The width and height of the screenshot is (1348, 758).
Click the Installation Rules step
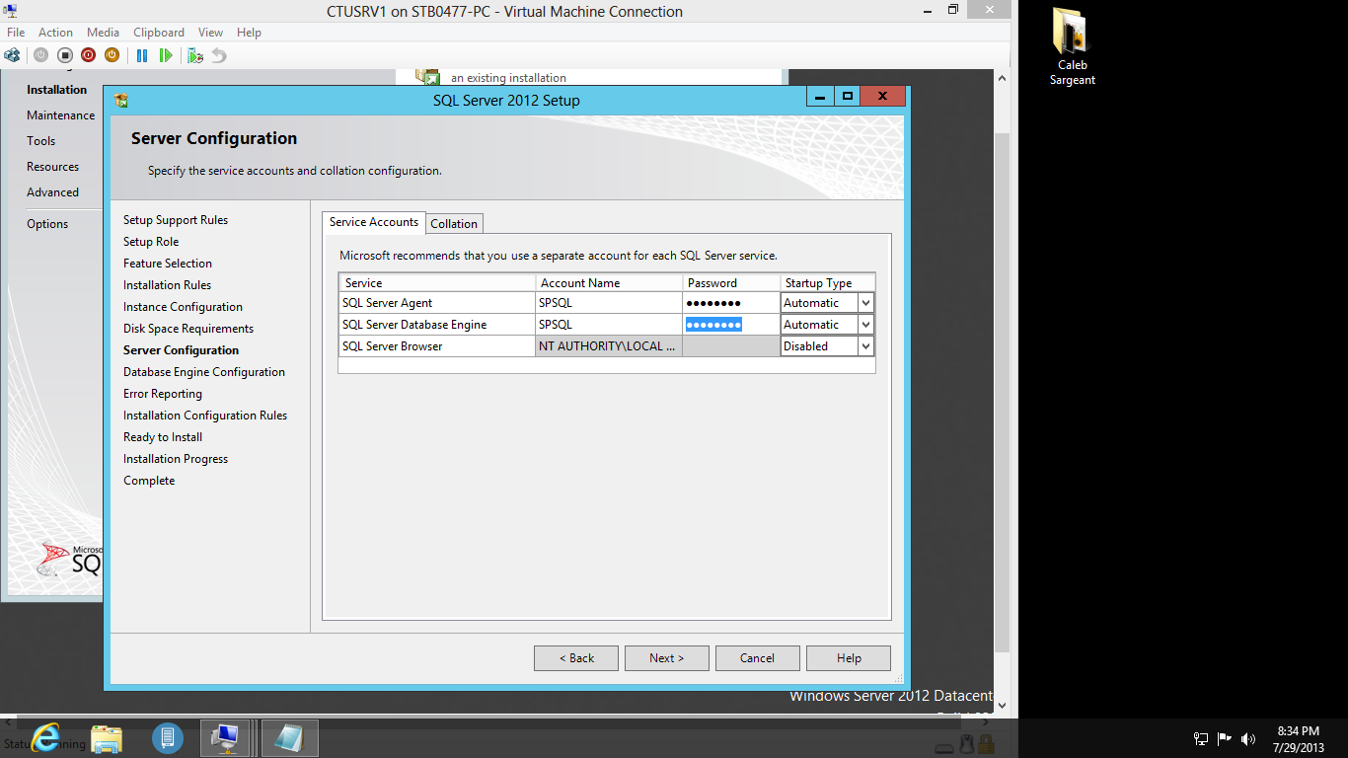[168, 285]
